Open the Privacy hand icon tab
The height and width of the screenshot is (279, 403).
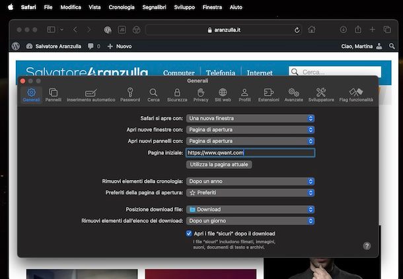pyautogui.click(x=201, y=95)
